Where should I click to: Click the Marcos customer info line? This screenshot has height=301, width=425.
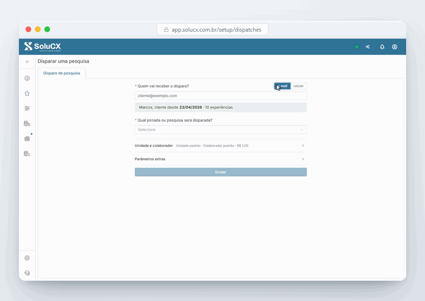pyautogui.click(x=221, y=107)
